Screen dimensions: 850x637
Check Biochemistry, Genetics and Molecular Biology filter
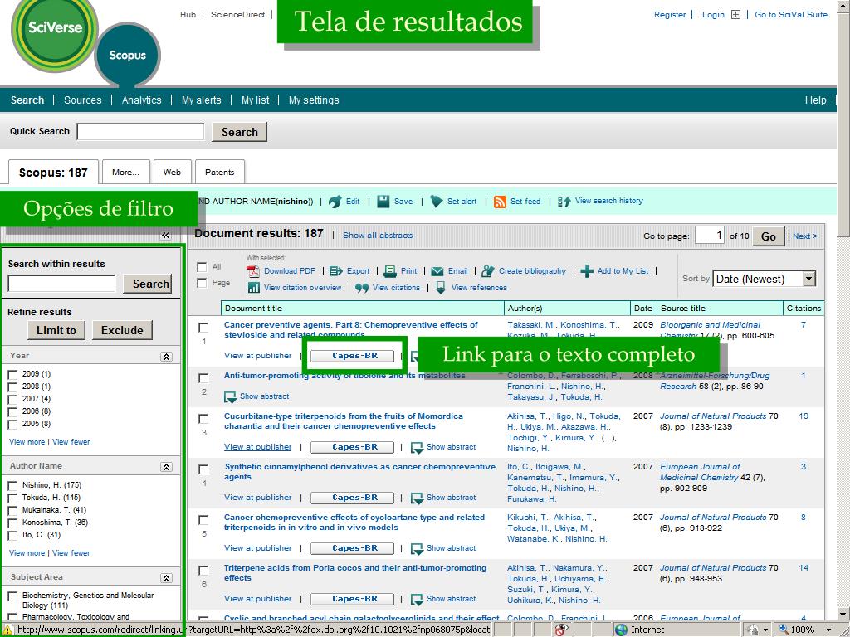[x=12, y=596]
